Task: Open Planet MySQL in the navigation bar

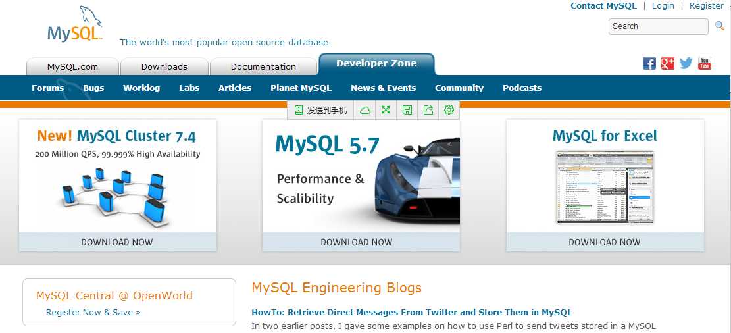Action: pos(301,88)
